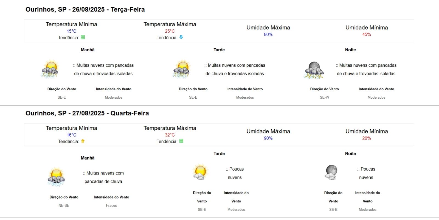Click the 26/08/2025 Terça-Feira heading

tap(85, 10)
